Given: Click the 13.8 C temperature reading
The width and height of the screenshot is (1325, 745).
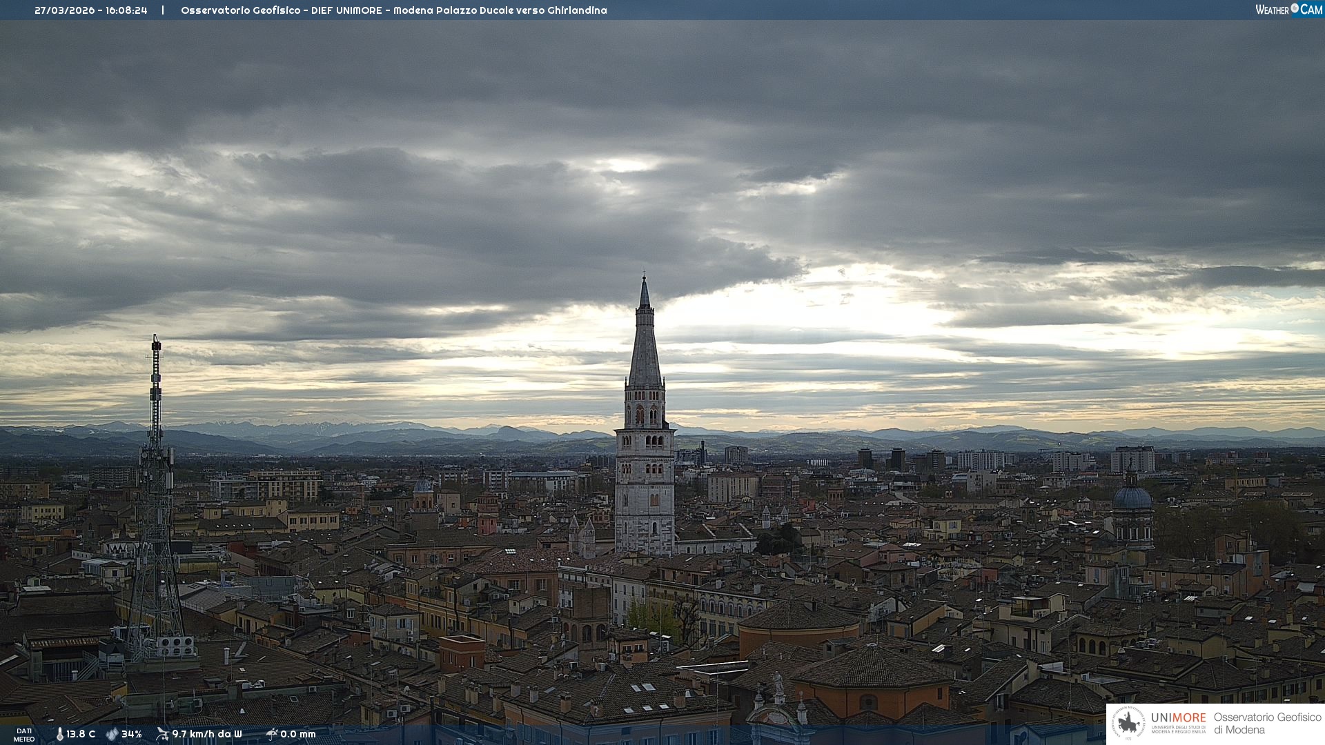Looking at the screenshot, I should 81,734.
